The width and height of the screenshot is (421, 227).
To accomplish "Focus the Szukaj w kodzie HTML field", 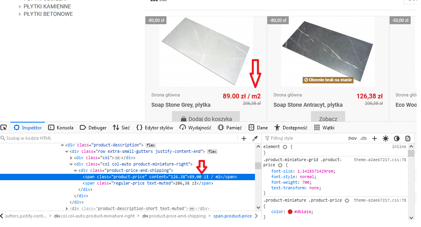I will pyautogui.click(x=119, y=138).
